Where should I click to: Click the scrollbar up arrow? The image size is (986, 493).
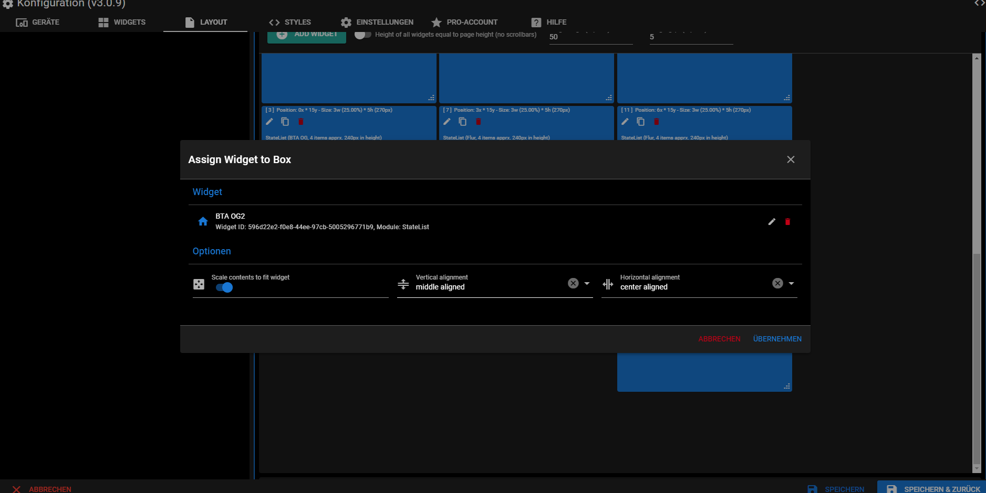tap(977, 58)
